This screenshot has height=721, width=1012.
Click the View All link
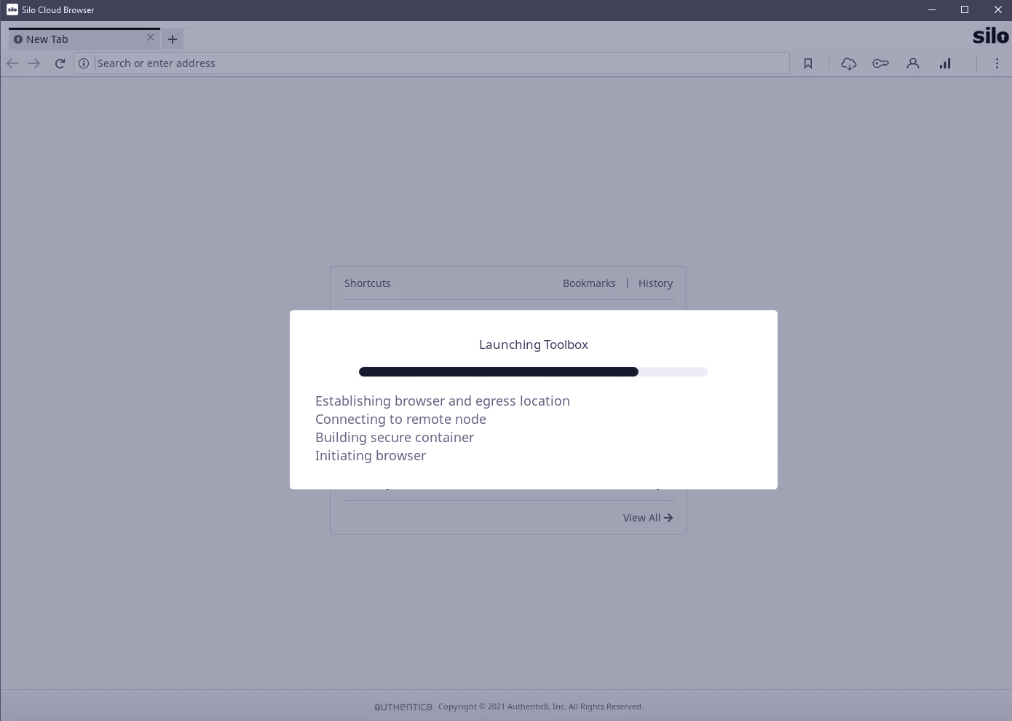point(647,518)
